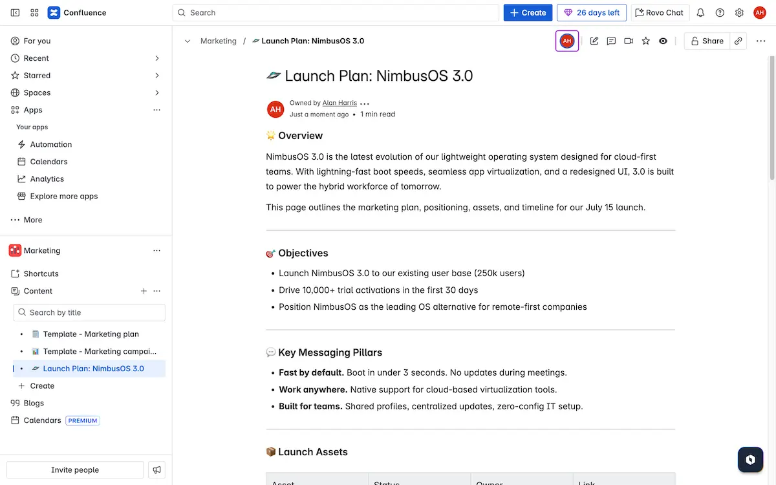Click the edit page pencil icon
This screenshot has height=485, width=776.
594,41
